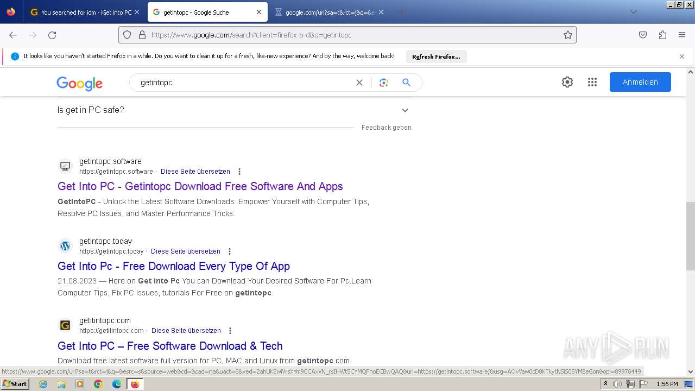Screen dimensions: 695x391
Task: Expand 'Is get in PC safe?' question
Action: (234, 110)
